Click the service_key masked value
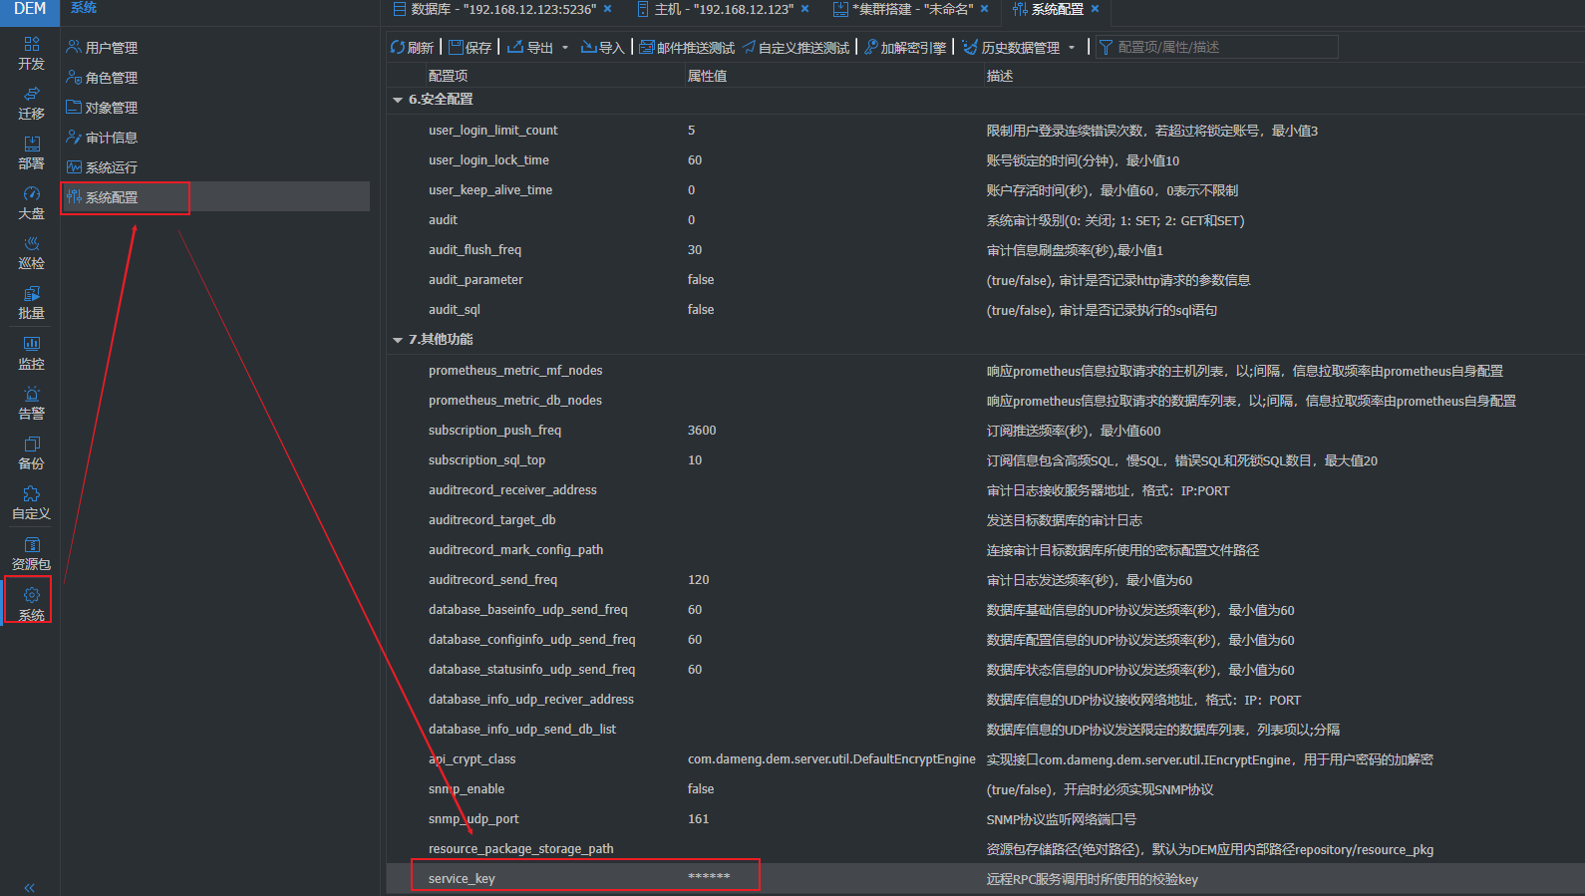This screenshot has height=896, width=1585. (x=709, y=877)
